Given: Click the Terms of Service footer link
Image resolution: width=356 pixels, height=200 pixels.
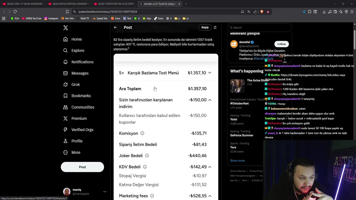Looking at the screenshot, I should coord(238,171).
